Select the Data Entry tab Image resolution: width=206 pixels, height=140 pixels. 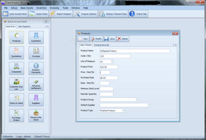(11, 26)
